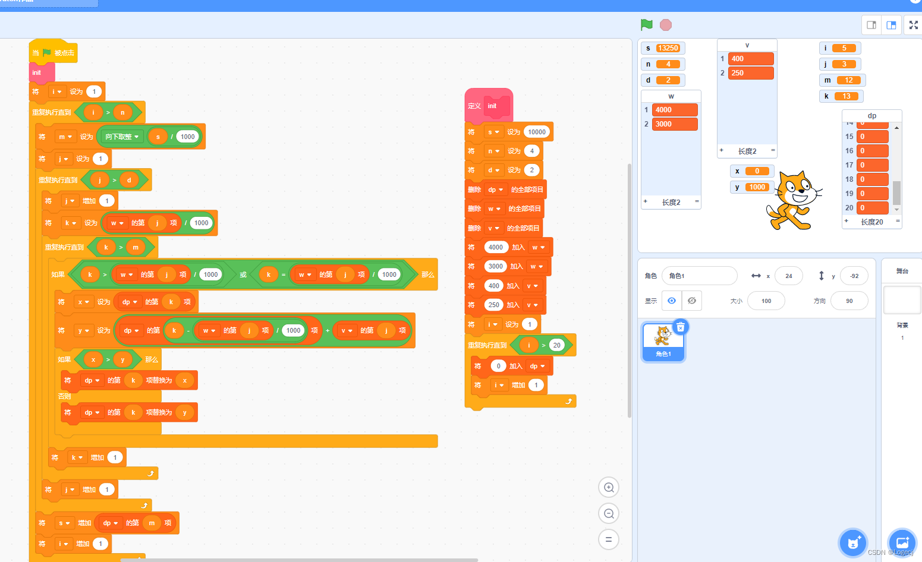Click the w list resize handle

coord(697,202)
